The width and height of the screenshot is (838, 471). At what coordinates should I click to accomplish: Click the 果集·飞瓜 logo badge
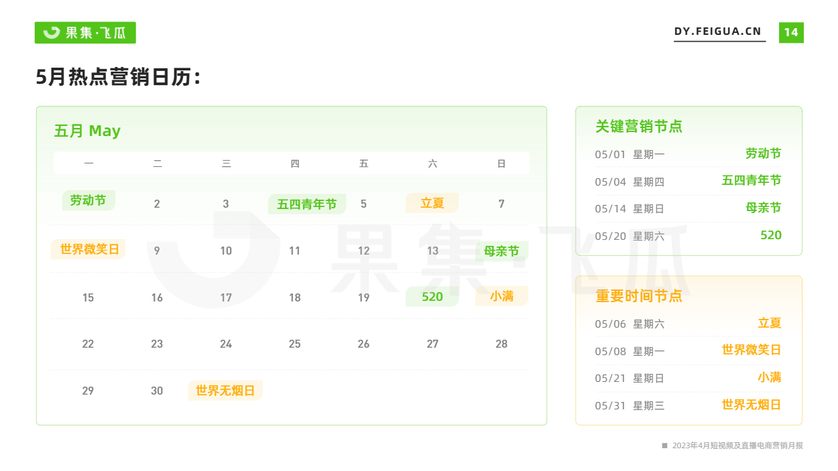[x=85, y=32]
